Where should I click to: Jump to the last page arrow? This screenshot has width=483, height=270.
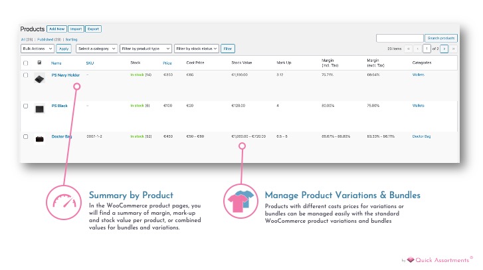click(x=453, y=49)
